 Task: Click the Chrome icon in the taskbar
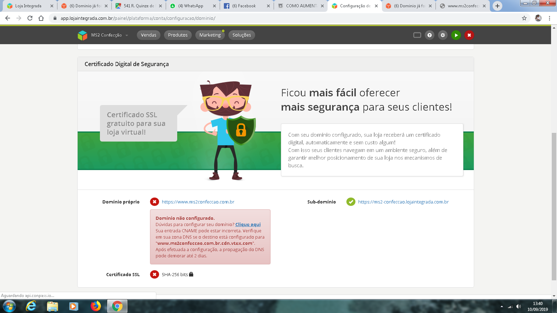pos(117,306)
